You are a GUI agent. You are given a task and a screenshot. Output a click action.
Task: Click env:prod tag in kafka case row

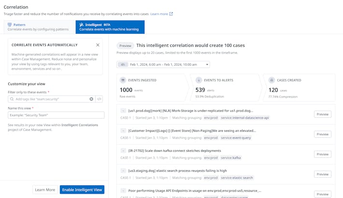click(211, 158)
